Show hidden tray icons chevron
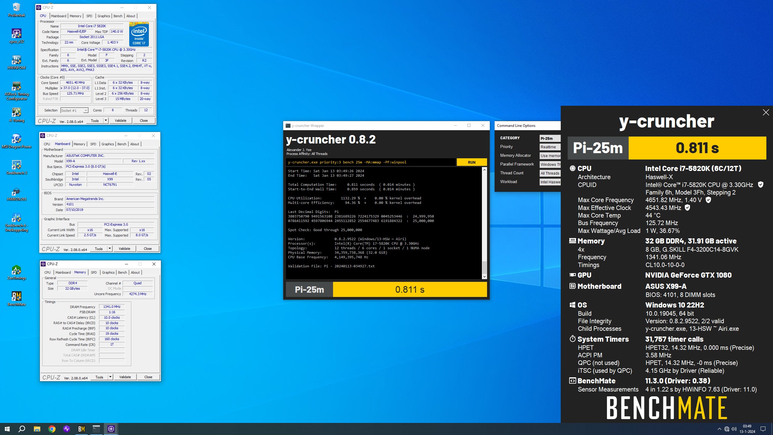The image size is (773, 435). point(719,429)
